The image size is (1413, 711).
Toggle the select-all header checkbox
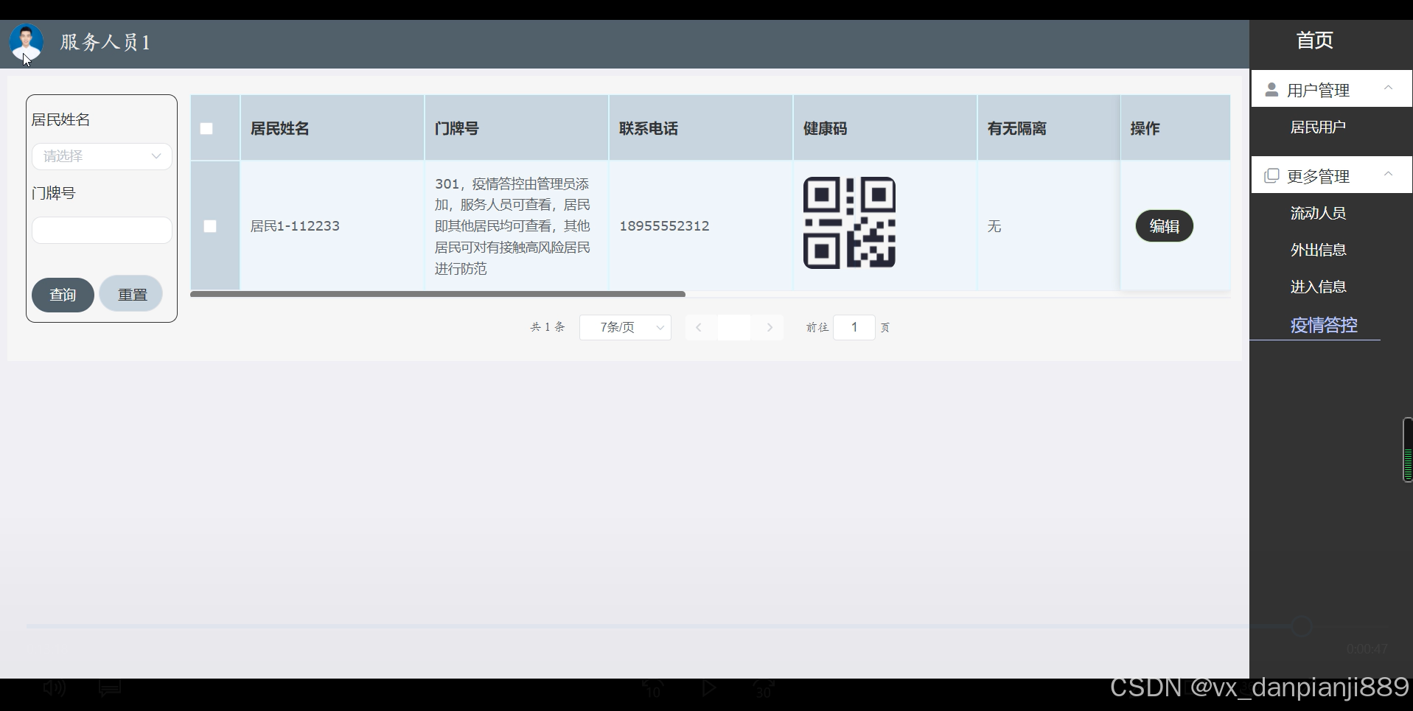pyautogui.click(x=206, y=128)
